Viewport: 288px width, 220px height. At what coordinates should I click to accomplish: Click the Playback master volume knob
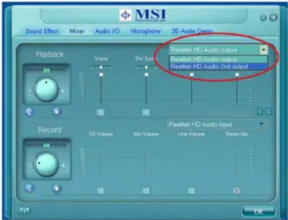click(x=46, y=90)
